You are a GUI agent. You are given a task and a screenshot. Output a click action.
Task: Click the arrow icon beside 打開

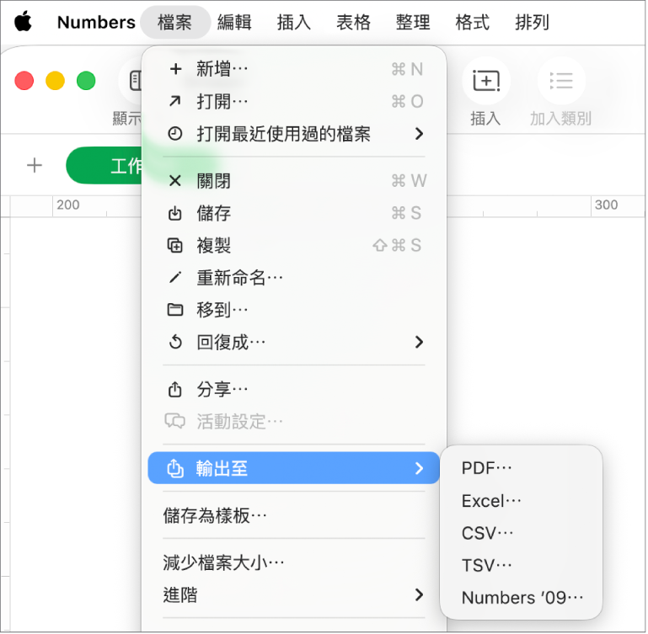coord(175,101)
